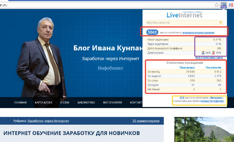
Task: Click the forest landscape thumbnail
Action: tap(204, 129)
